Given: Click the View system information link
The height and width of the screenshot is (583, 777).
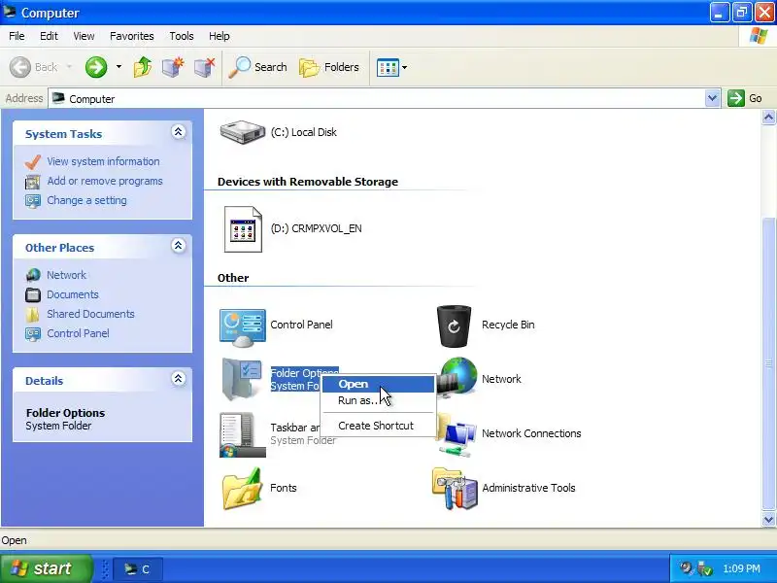Looking at the screenshot, I should click(x=103, y=161).
